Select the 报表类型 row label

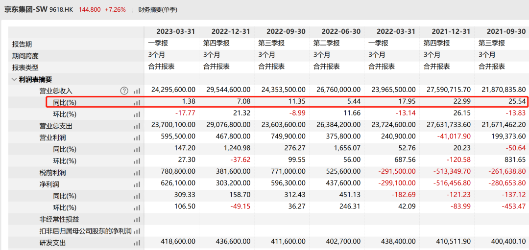pyautogui.click(x=25, y=68)
